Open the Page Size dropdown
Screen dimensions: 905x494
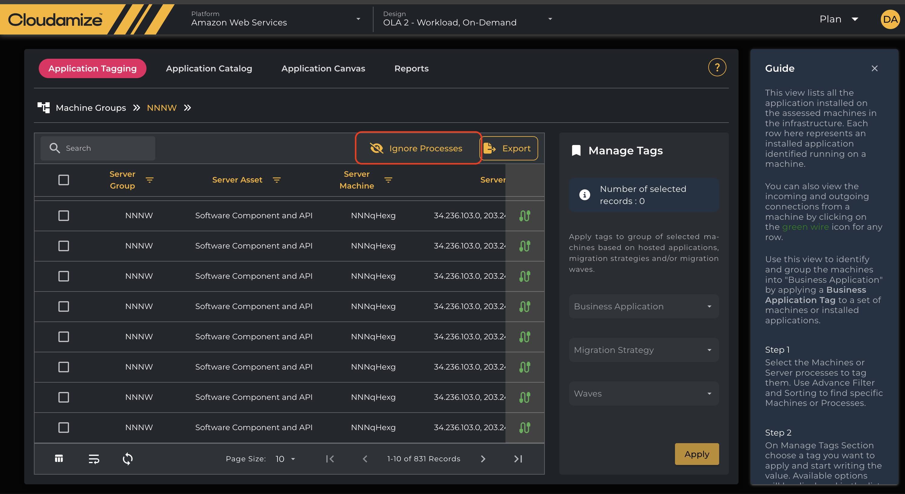click(x=285, y=459)
